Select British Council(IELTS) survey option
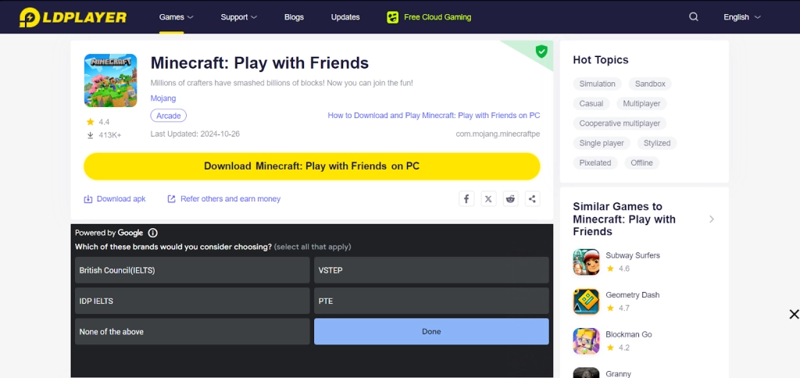 click(x=192, y=270)
